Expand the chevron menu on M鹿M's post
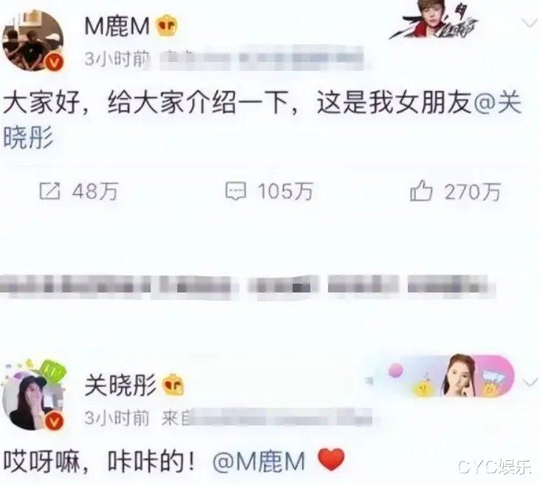 529,23
